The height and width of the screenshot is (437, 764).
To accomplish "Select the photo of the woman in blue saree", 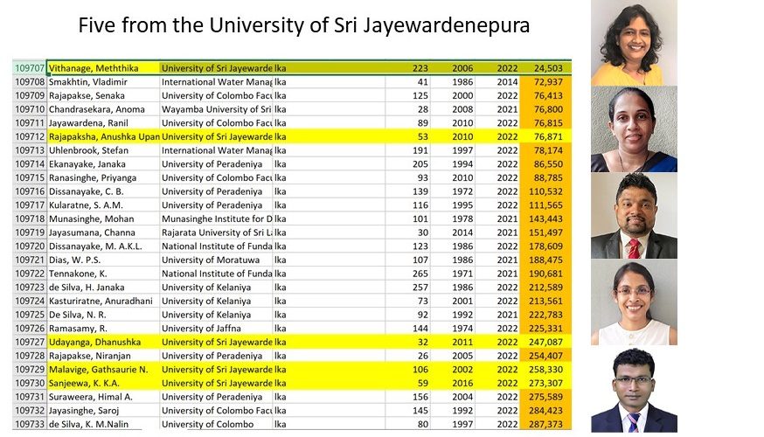I will point(633,129).
